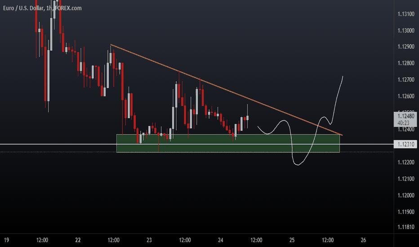Click the Euro / U.S. Dollar chart title
The width and height of the screenshot is (419, 247).
pyautogui.click(x=42, y=8)
